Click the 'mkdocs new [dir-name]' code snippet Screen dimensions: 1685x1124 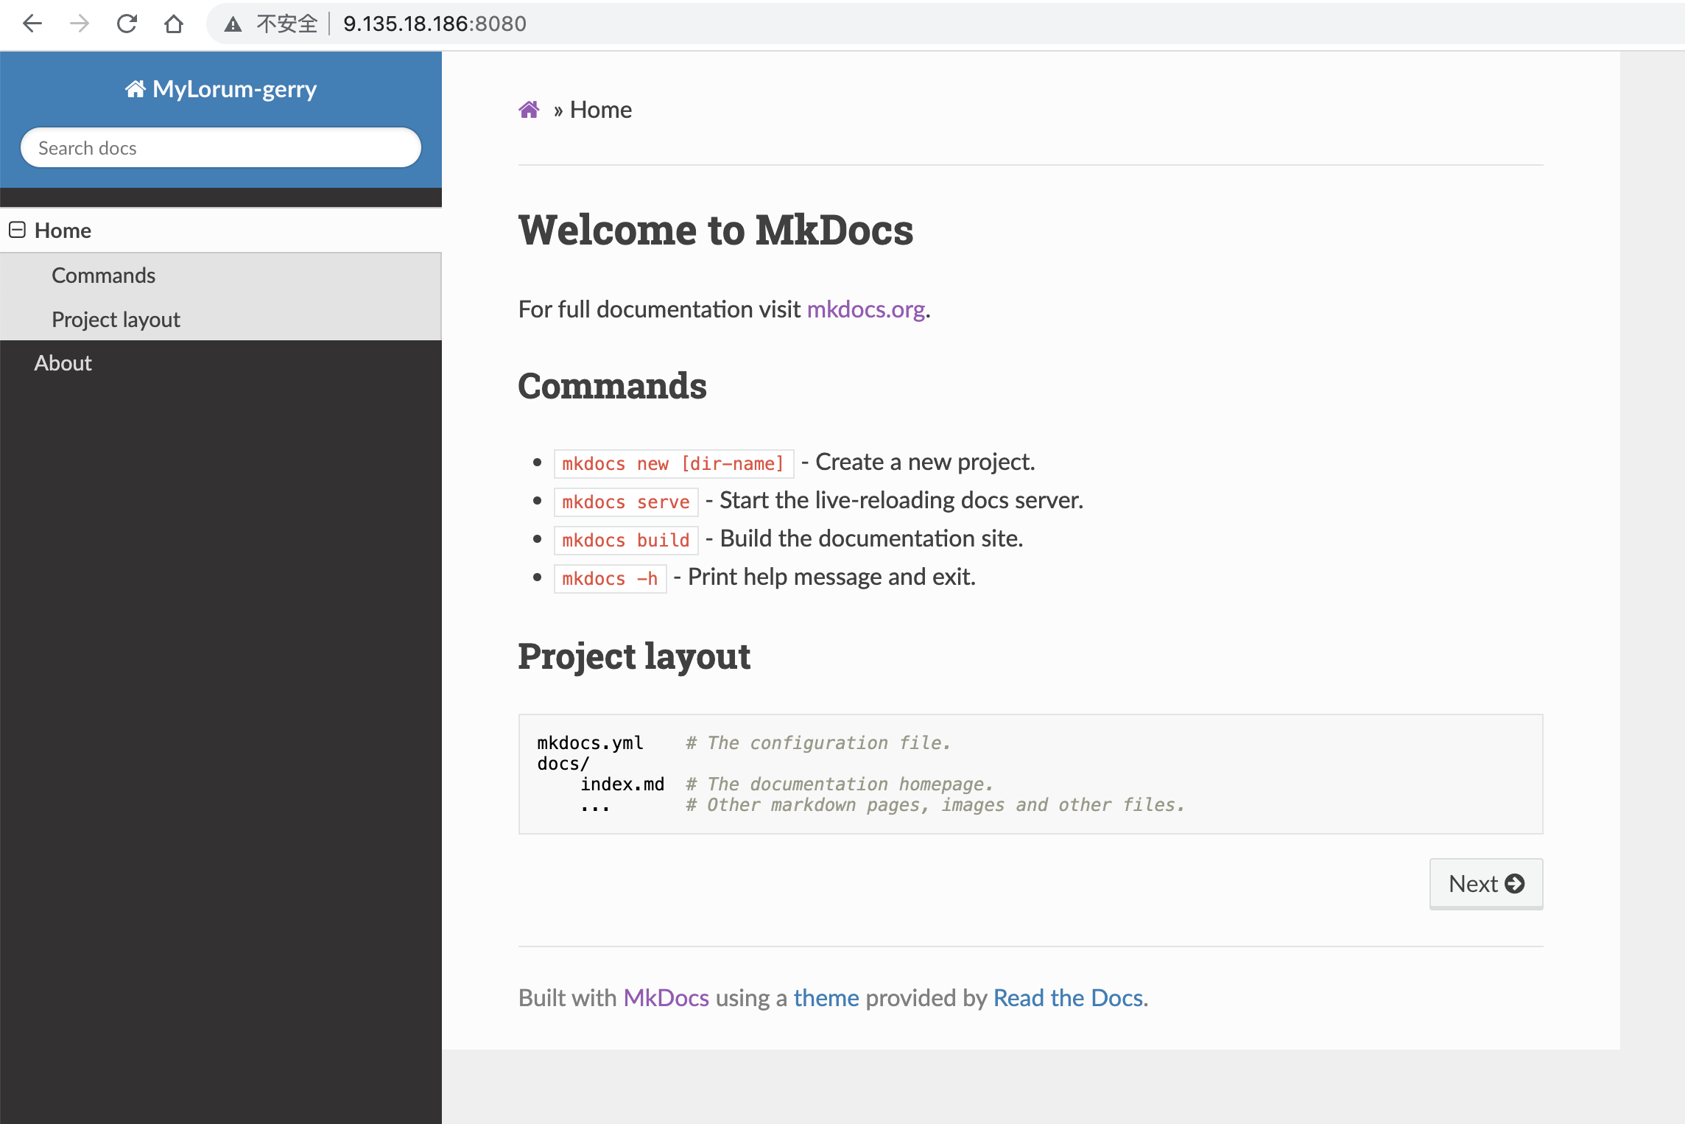point(673,463)
